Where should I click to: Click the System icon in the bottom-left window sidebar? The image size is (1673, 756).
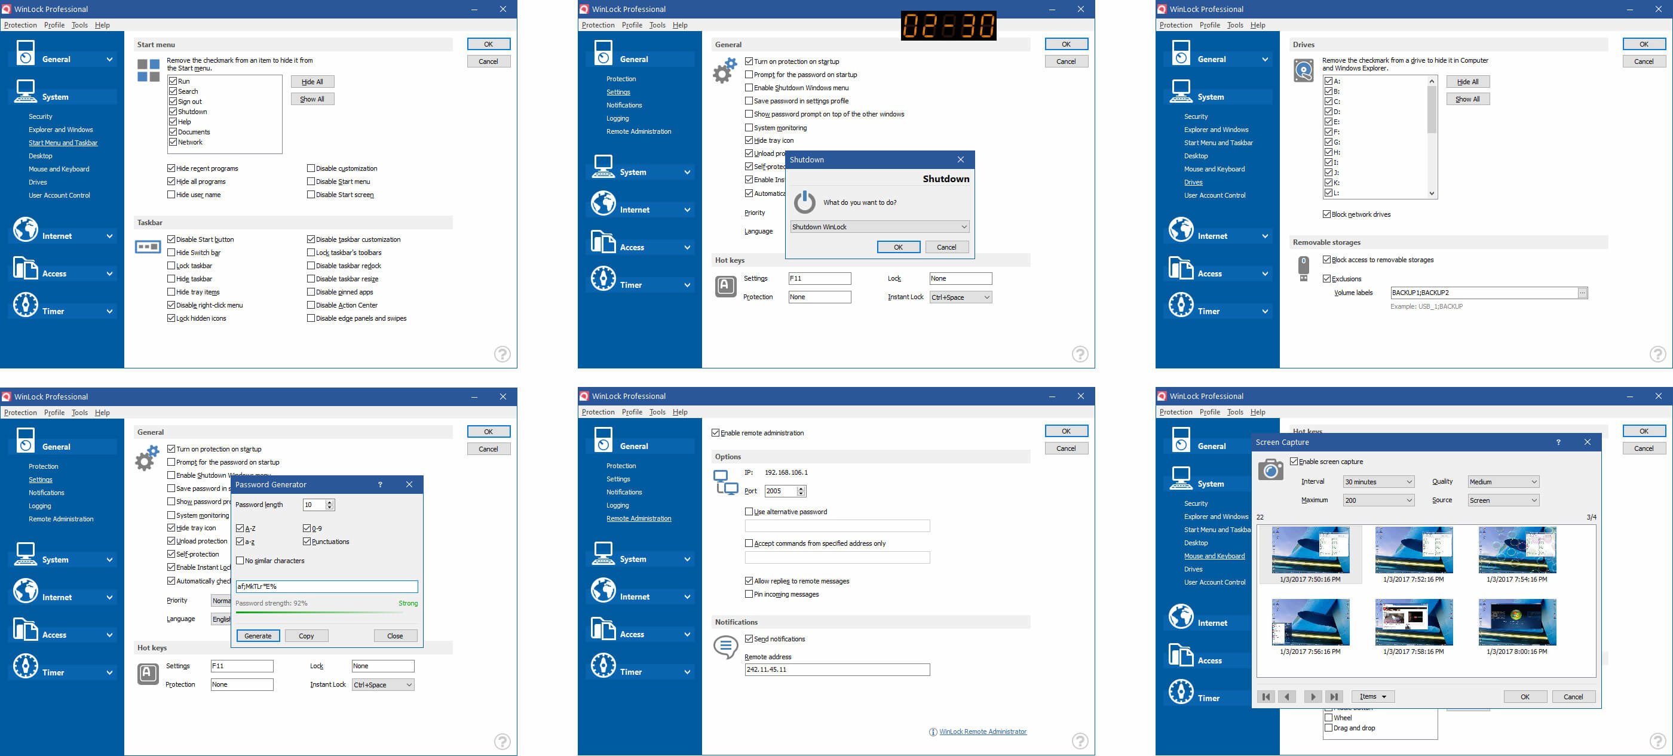click(x=25, y=554)
